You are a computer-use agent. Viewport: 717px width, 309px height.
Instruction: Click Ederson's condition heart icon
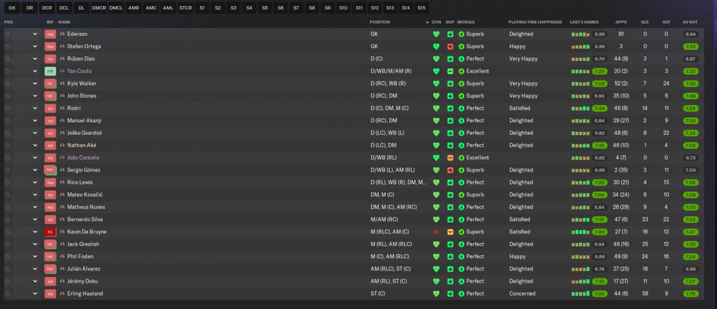tap(436, 34)
